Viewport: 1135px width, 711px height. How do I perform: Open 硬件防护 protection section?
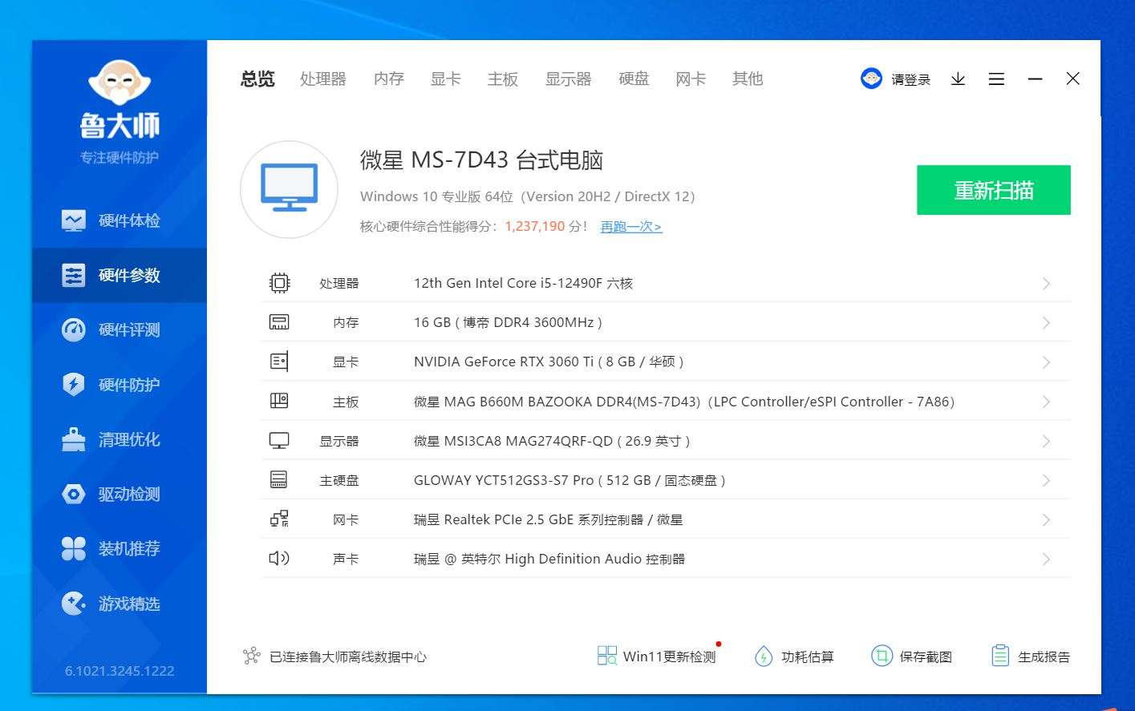coord(120,385)
